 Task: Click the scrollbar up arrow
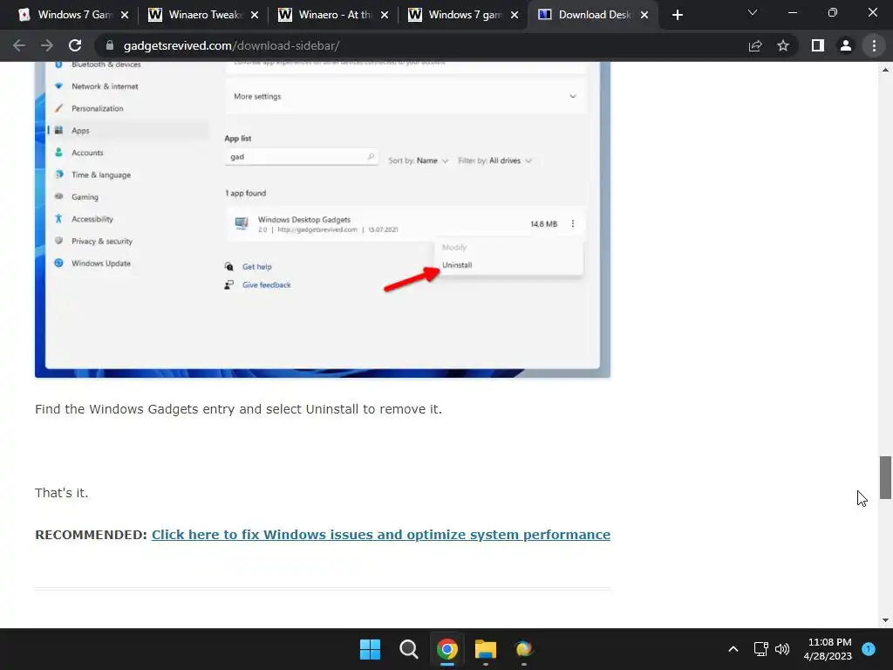(885, 70)
